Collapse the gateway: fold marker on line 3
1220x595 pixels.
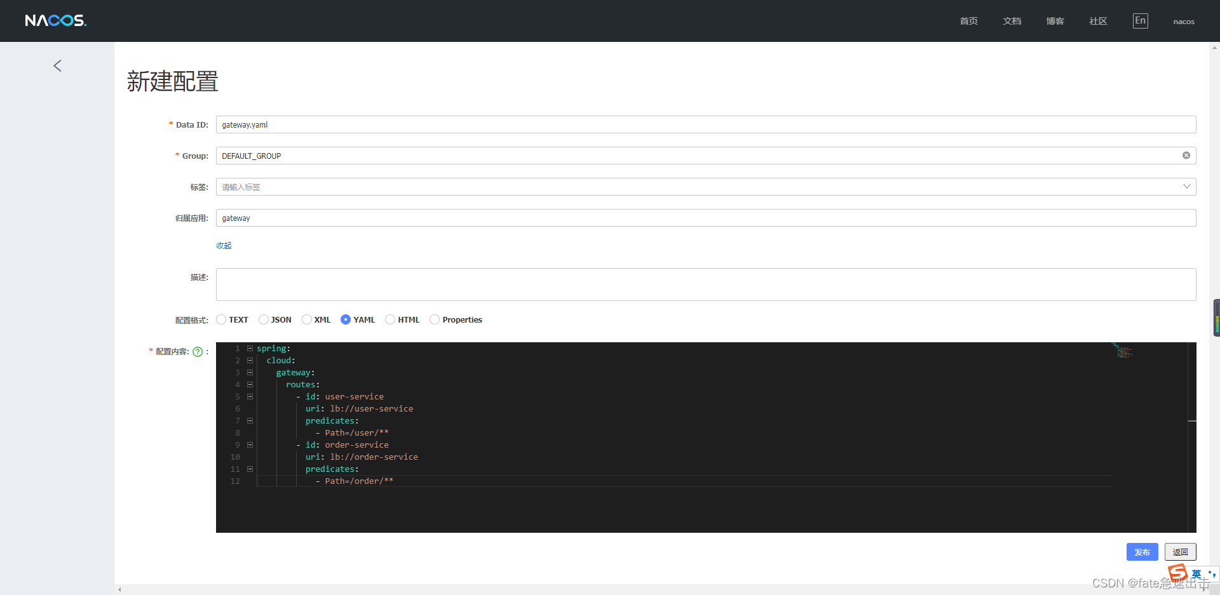click(x=250, y=373)
